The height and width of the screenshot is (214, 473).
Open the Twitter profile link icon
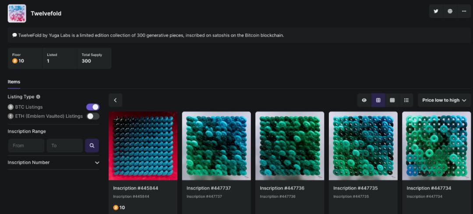click(436, 11)
